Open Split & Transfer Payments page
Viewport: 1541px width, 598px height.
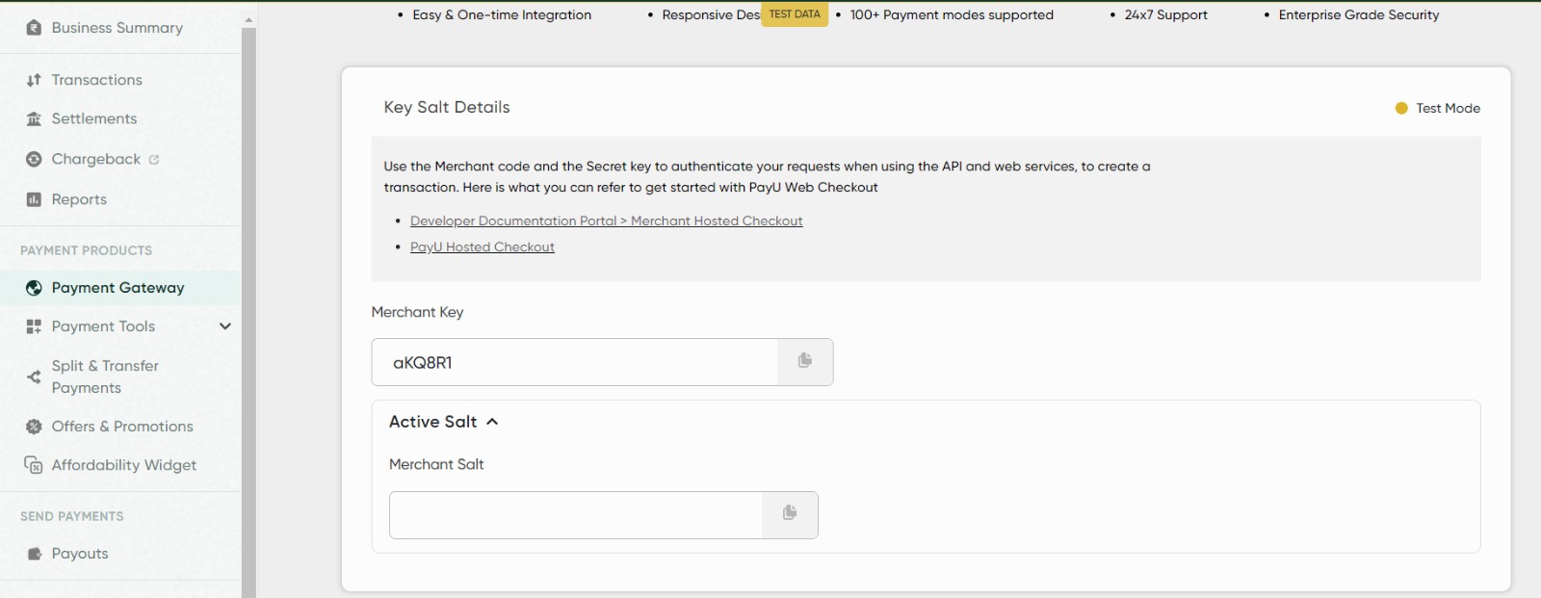pyautogui.click(x=104, y=377)
